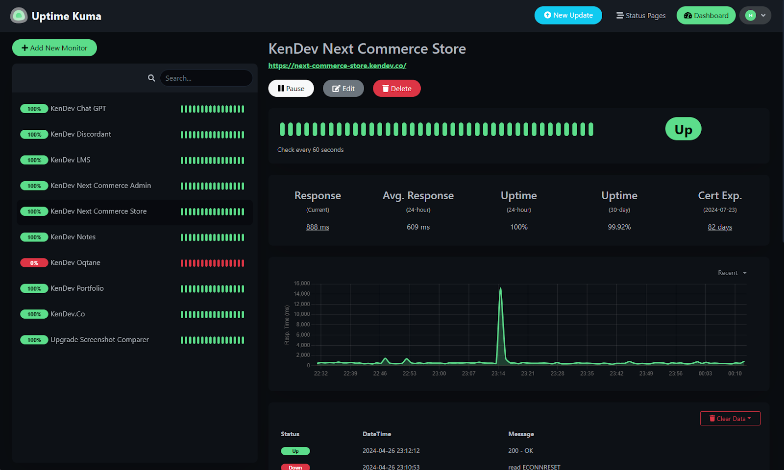Pause the current monitor
This screenshot has width=784, height=470.
pyautogui.click(x=291, y=88)
